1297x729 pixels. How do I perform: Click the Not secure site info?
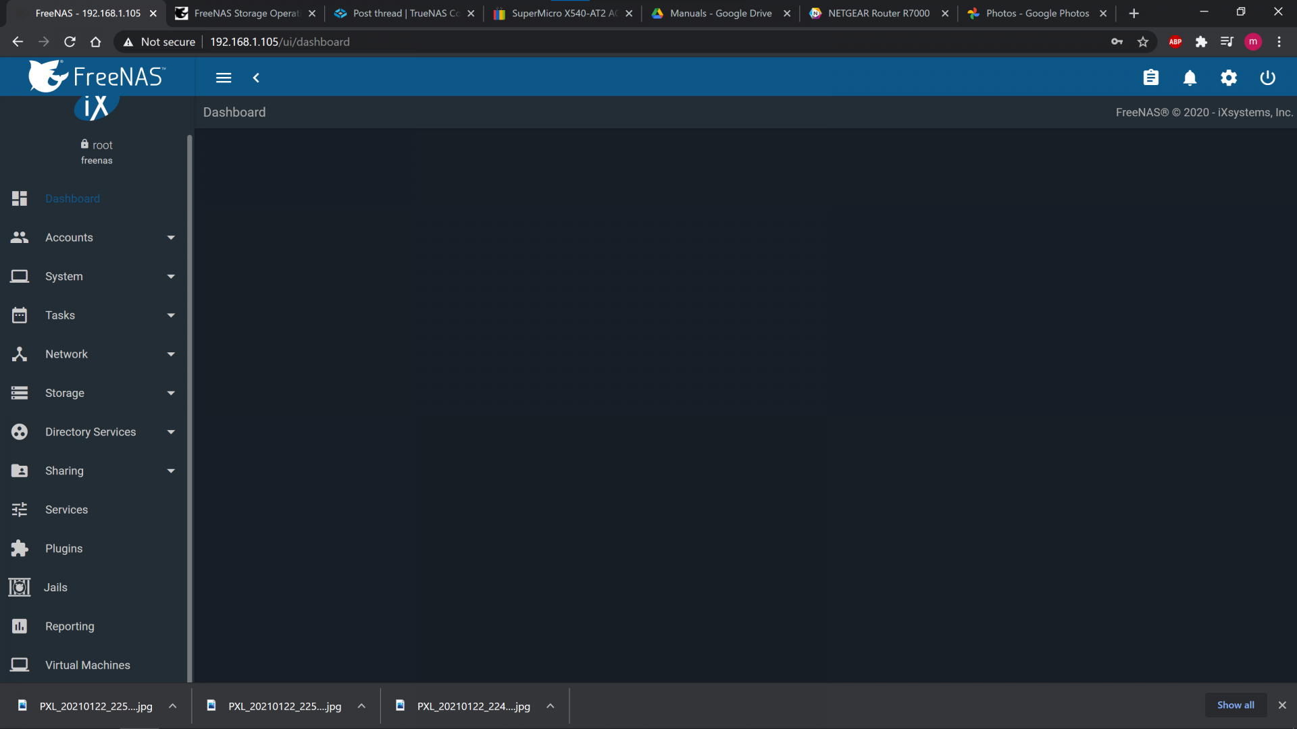click(x=159, y=42)
